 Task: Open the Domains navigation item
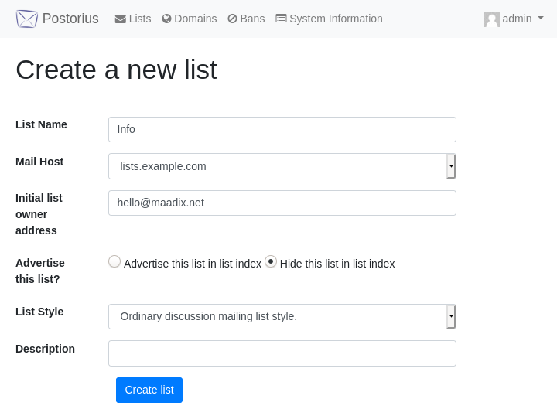tap(190, 19)
